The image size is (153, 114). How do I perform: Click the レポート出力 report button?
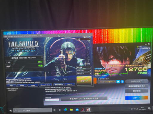tap(137, 81)
